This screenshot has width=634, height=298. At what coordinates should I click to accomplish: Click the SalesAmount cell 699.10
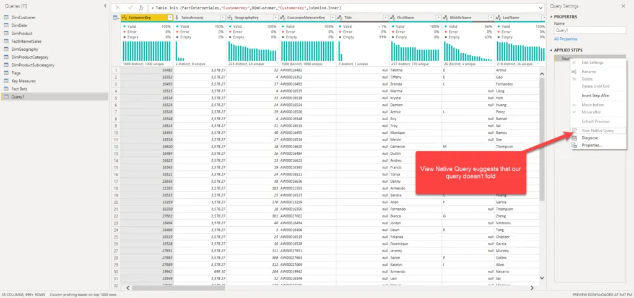[200, 272]
